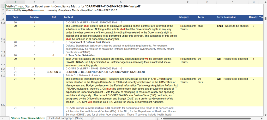Add a new sheet with the plus icon
Viewport: 267px width, 120px height.
pos(93,118)
